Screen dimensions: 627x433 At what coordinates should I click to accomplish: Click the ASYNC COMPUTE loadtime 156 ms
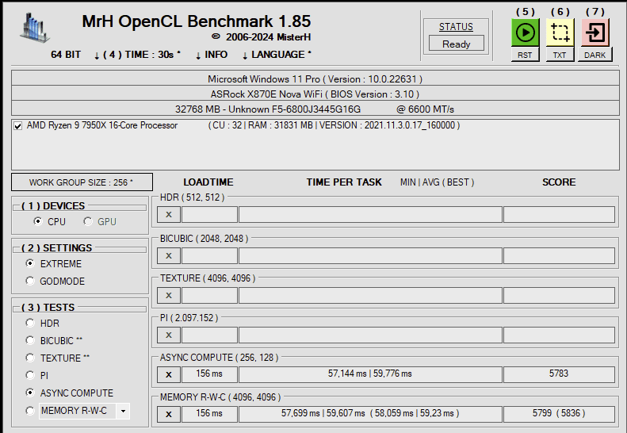pos(209,374)
